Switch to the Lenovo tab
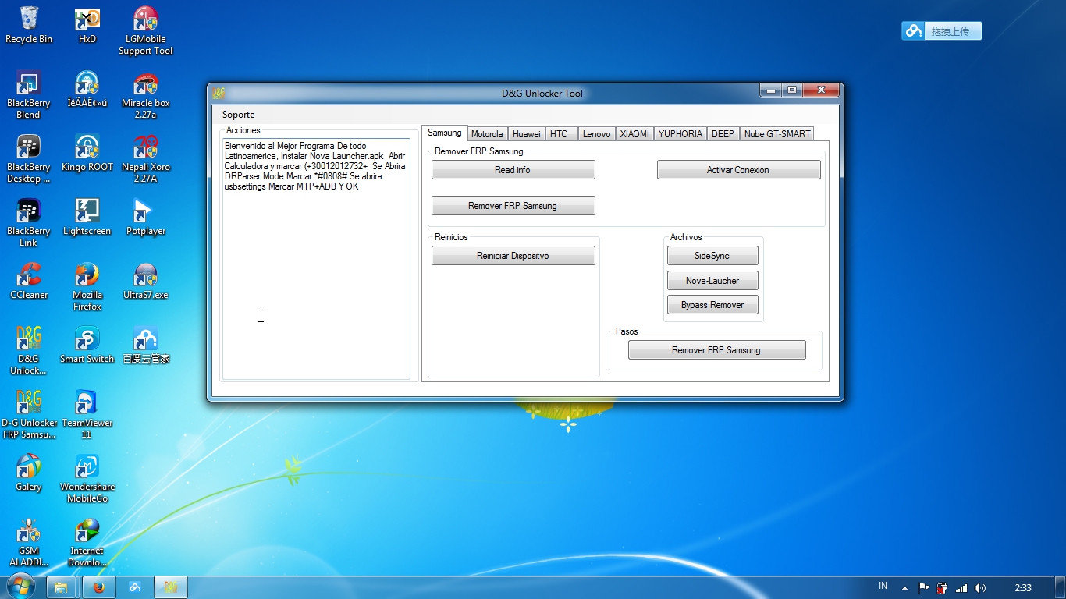Screen dimensions: 1066x599 pos(597,134)
